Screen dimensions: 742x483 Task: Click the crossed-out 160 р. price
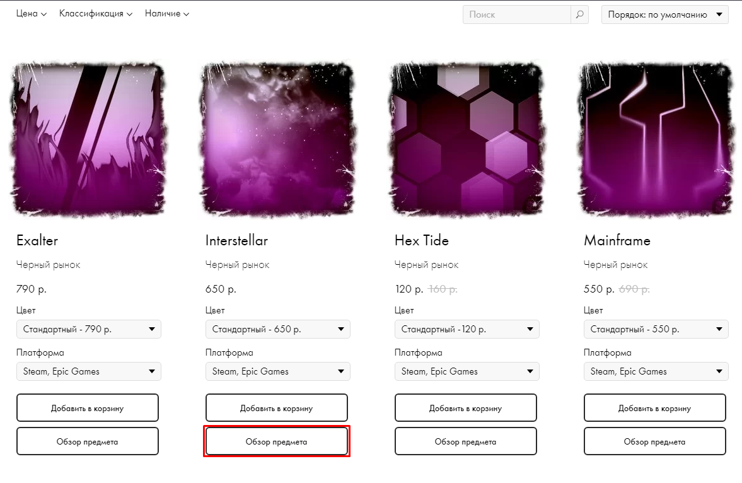[443, 289]
